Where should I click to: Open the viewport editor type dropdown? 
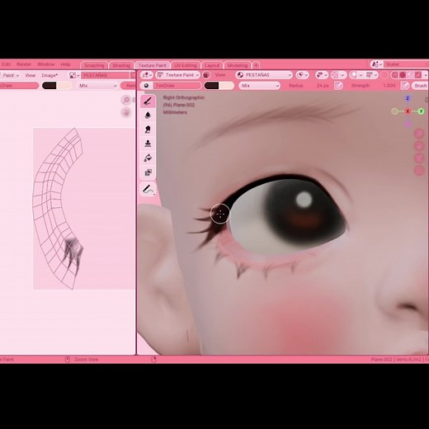(x=147, y=75)
